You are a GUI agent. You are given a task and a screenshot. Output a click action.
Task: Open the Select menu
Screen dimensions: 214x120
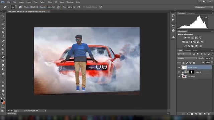point(43,2)
